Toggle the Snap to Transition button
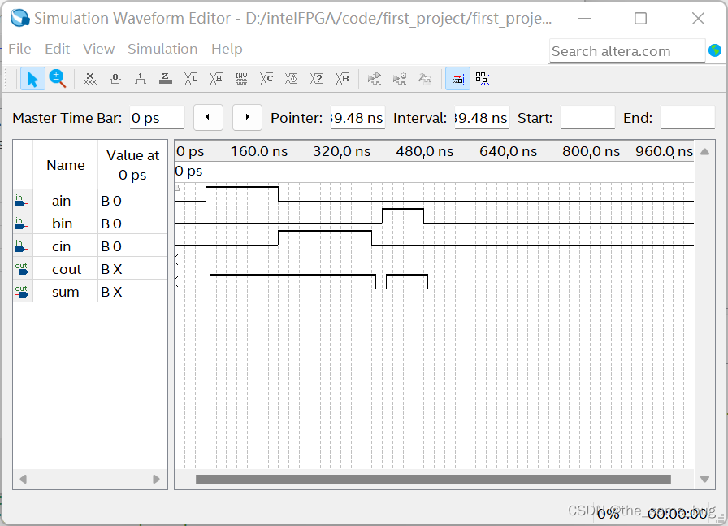This screenshot has width=728, height=526. [457, 79]
